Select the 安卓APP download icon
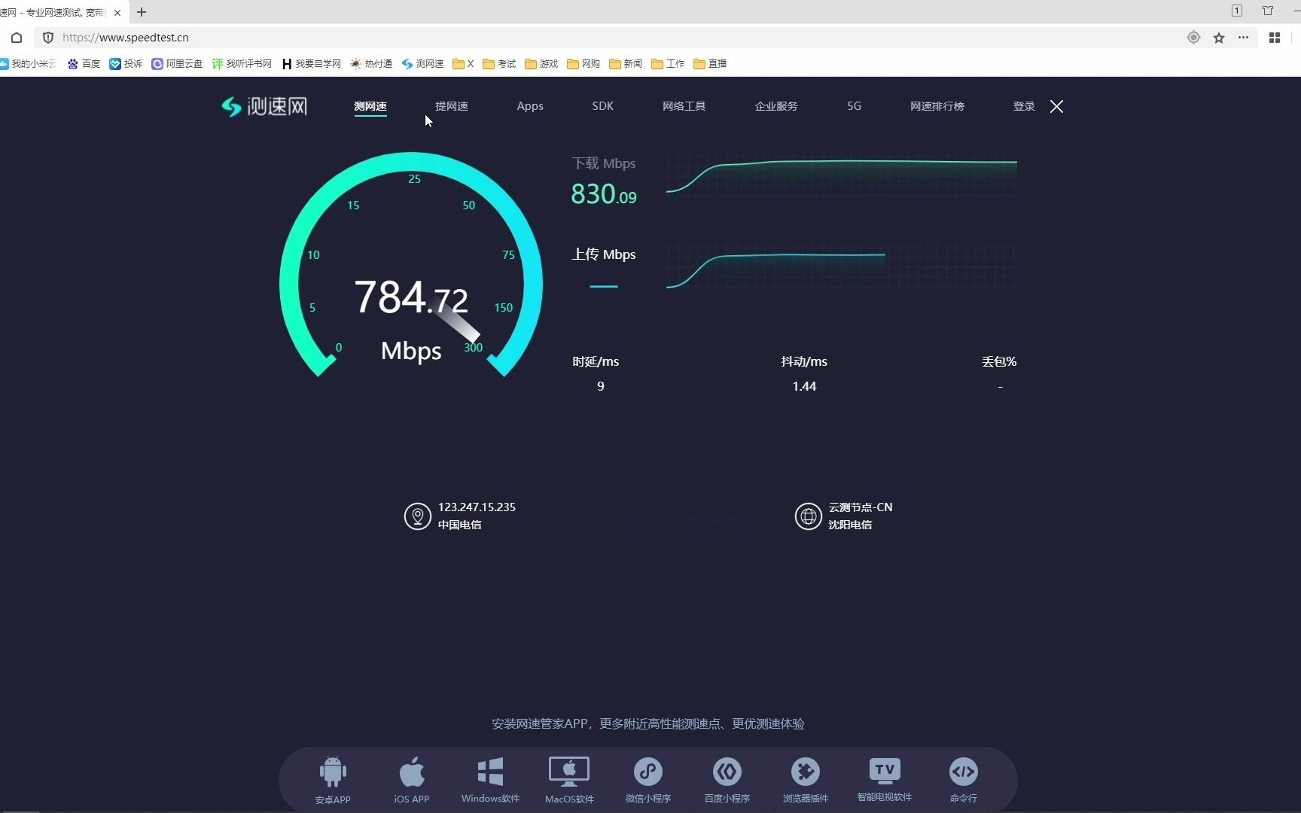This screenshot has height=813, width=1301. [332, 770]
